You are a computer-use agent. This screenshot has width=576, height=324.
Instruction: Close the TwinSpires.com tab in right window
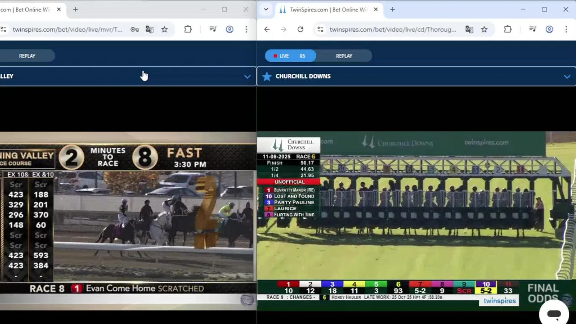[375, 9]
